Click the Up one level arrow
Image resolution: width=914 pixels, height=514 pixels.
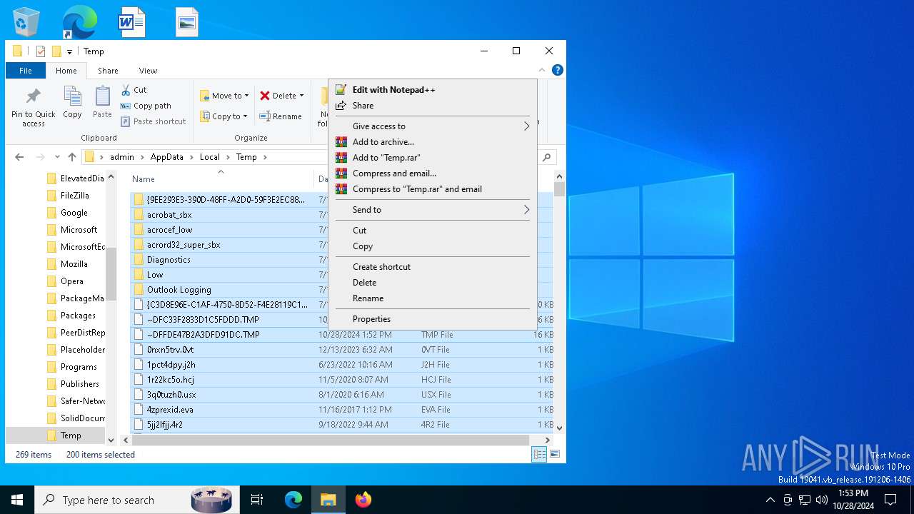[71, 157]
